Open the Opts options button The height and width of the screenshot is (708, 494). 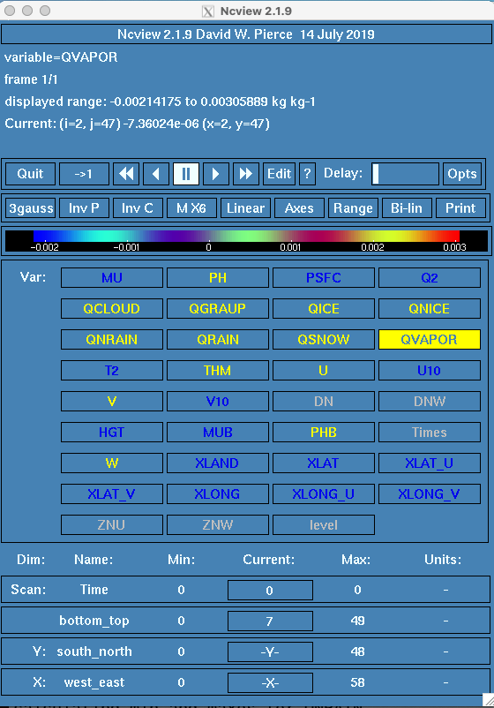click(x=462, y=174)
